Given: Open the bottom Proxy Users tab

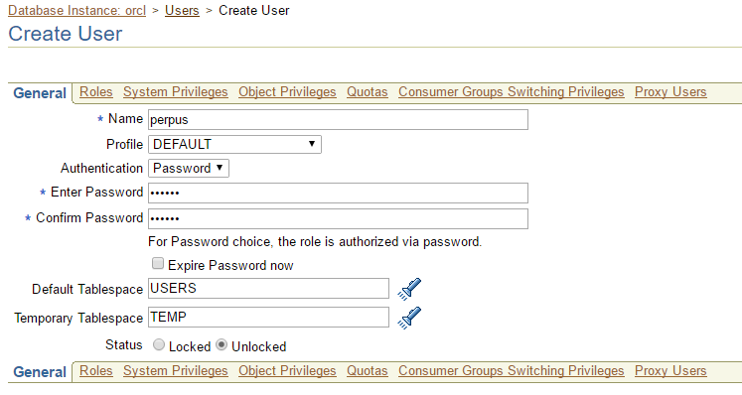Looking at the screenshot, I should click(x=670, y=371).
